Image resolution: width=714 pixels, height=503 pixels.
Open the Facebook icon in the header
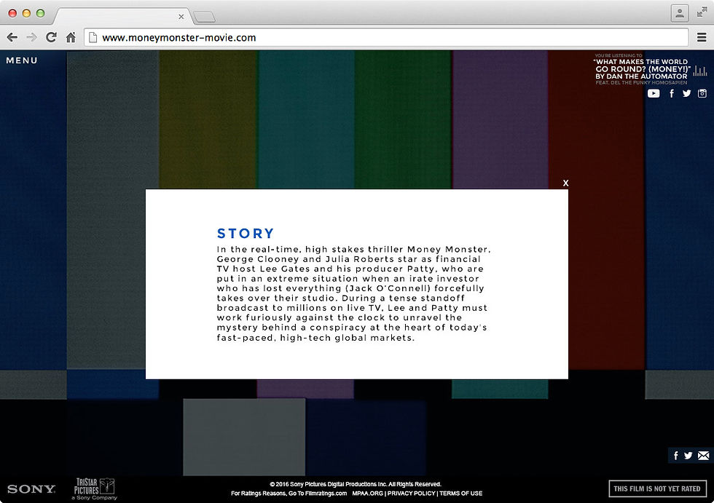coord(672,93)
